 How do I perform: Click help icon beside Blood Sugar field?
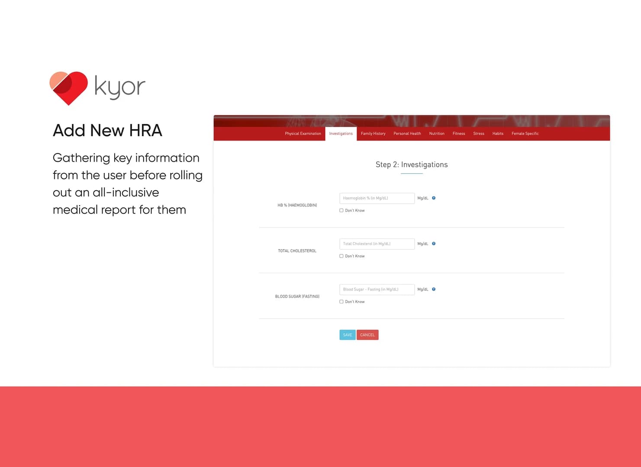coord(434,289)
